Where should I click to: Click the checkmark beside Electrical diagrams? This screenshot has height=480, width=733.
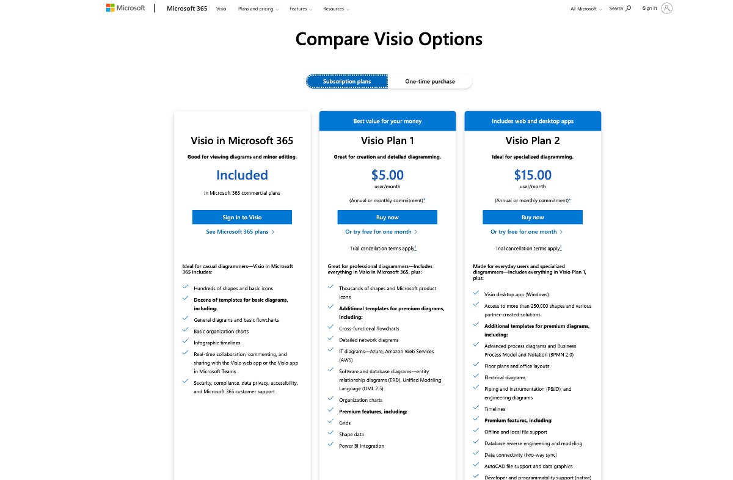(476, 377)
